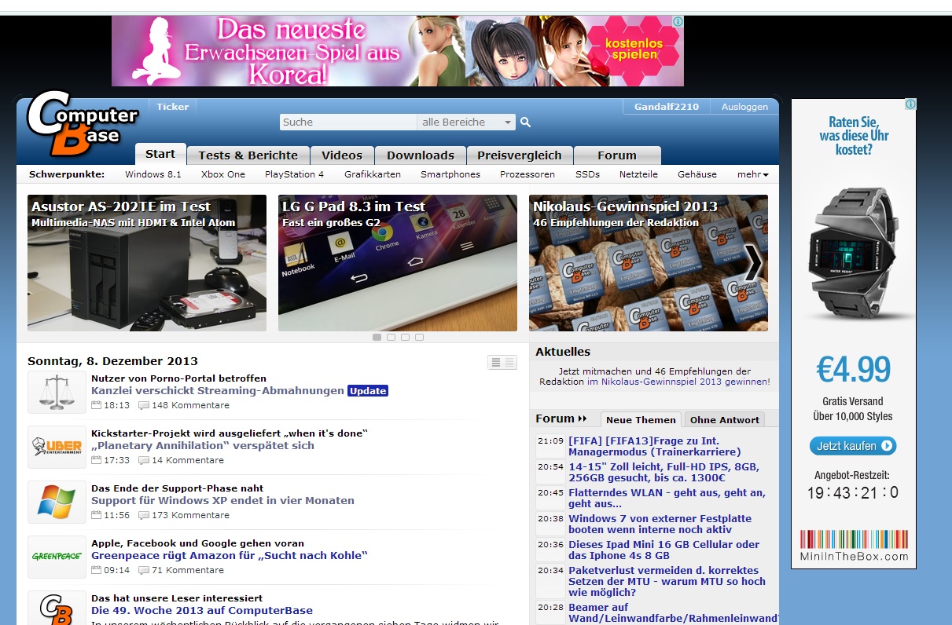Open the Greenpeace news thumbnail

point(57,557)
